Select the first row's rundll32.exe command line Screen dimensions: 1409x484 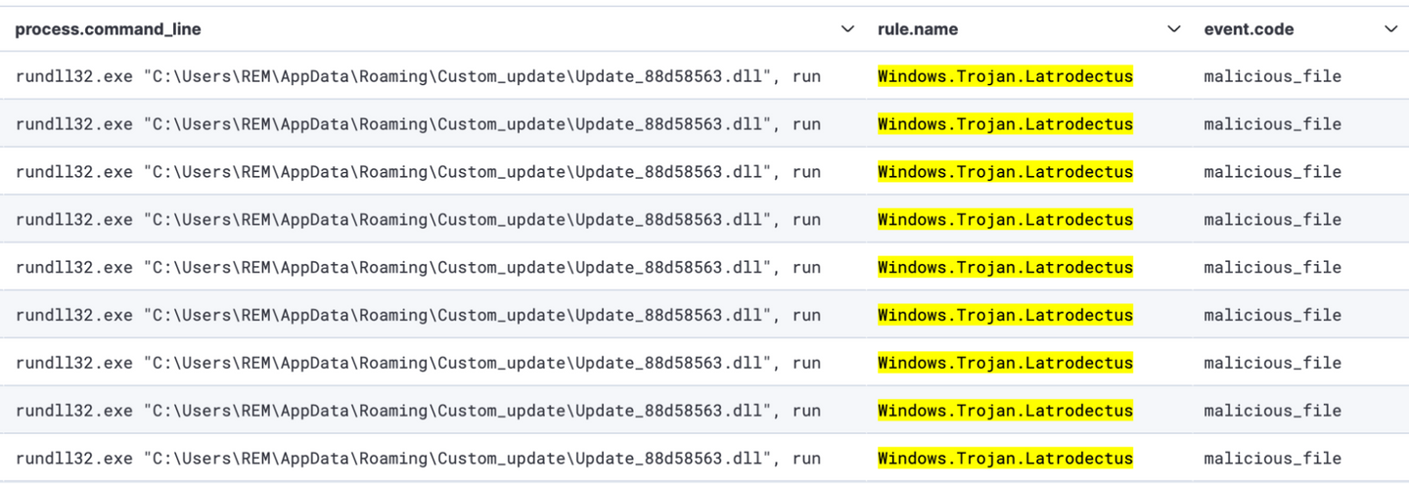[418, 76]
